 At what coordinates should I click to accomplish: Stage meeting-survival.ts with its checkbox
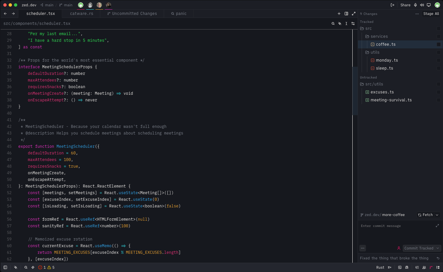439,100
